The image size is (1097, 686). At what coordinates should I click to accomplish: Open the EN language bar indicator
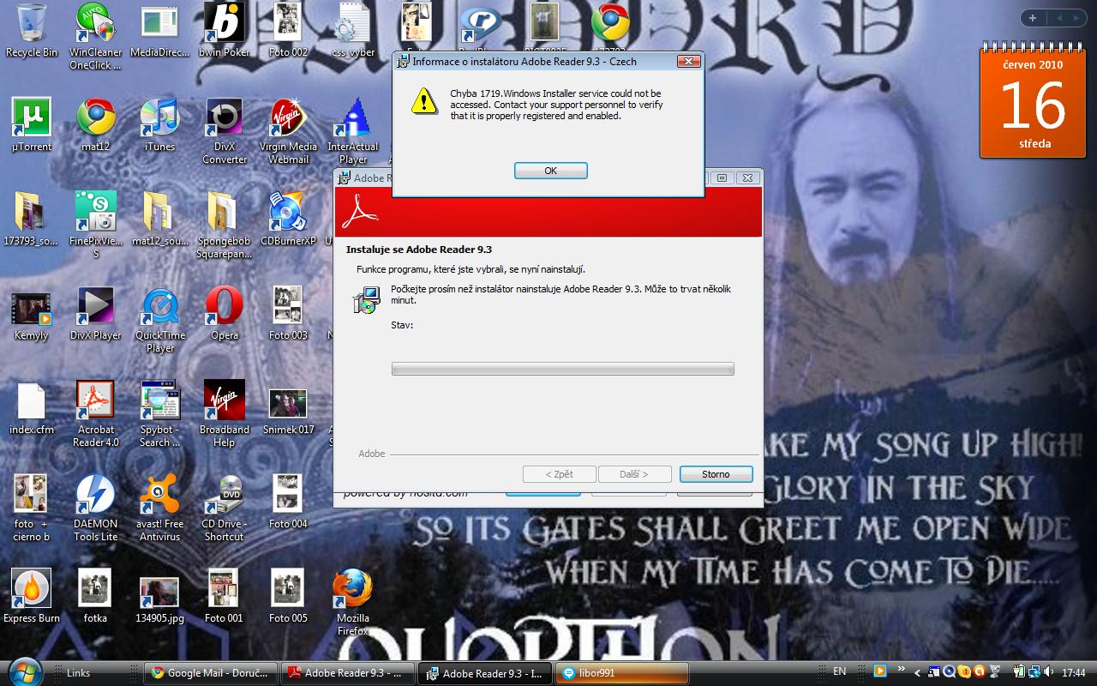click(840, 672)
